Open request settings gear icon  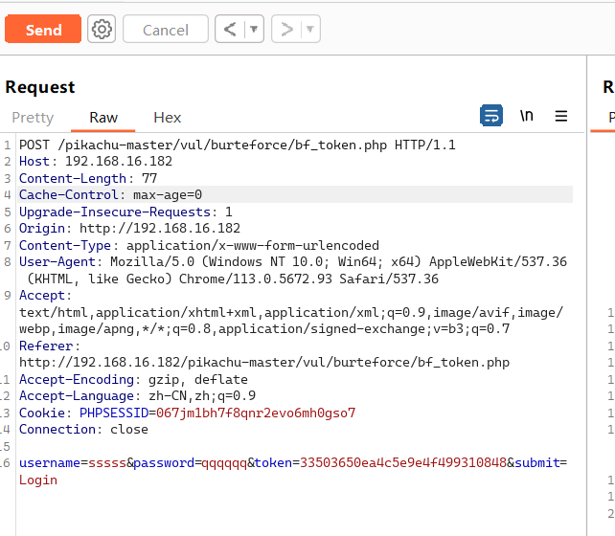[x=102, y=29]
